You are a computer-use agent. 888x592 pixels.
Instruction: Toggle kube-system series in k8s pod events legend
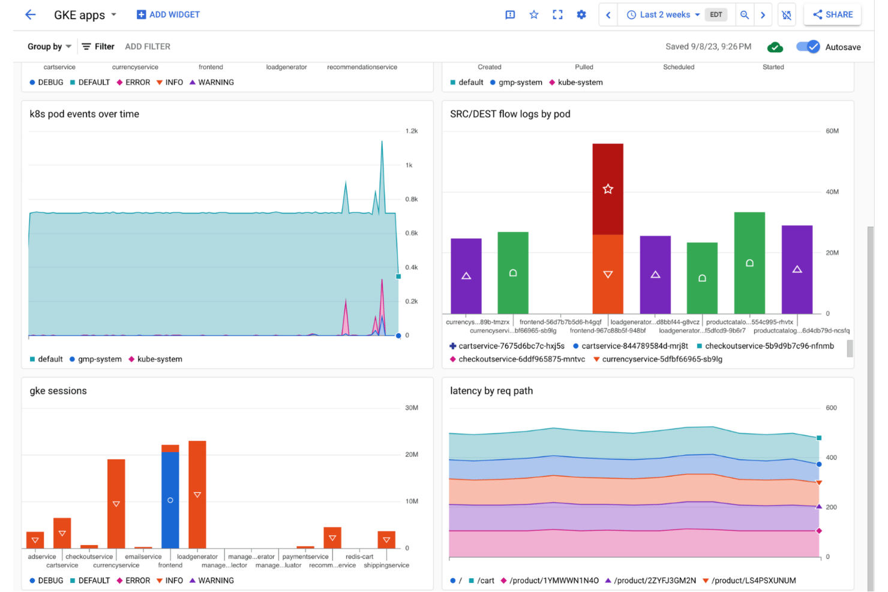coord(155,359)
